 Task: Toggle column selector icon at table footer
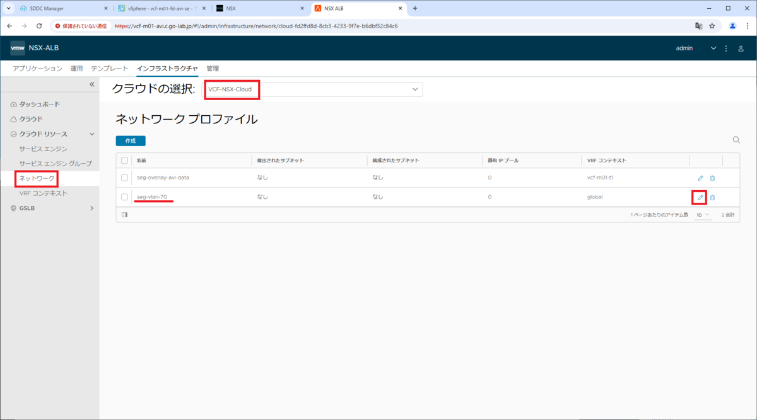[x=124, y=215]
